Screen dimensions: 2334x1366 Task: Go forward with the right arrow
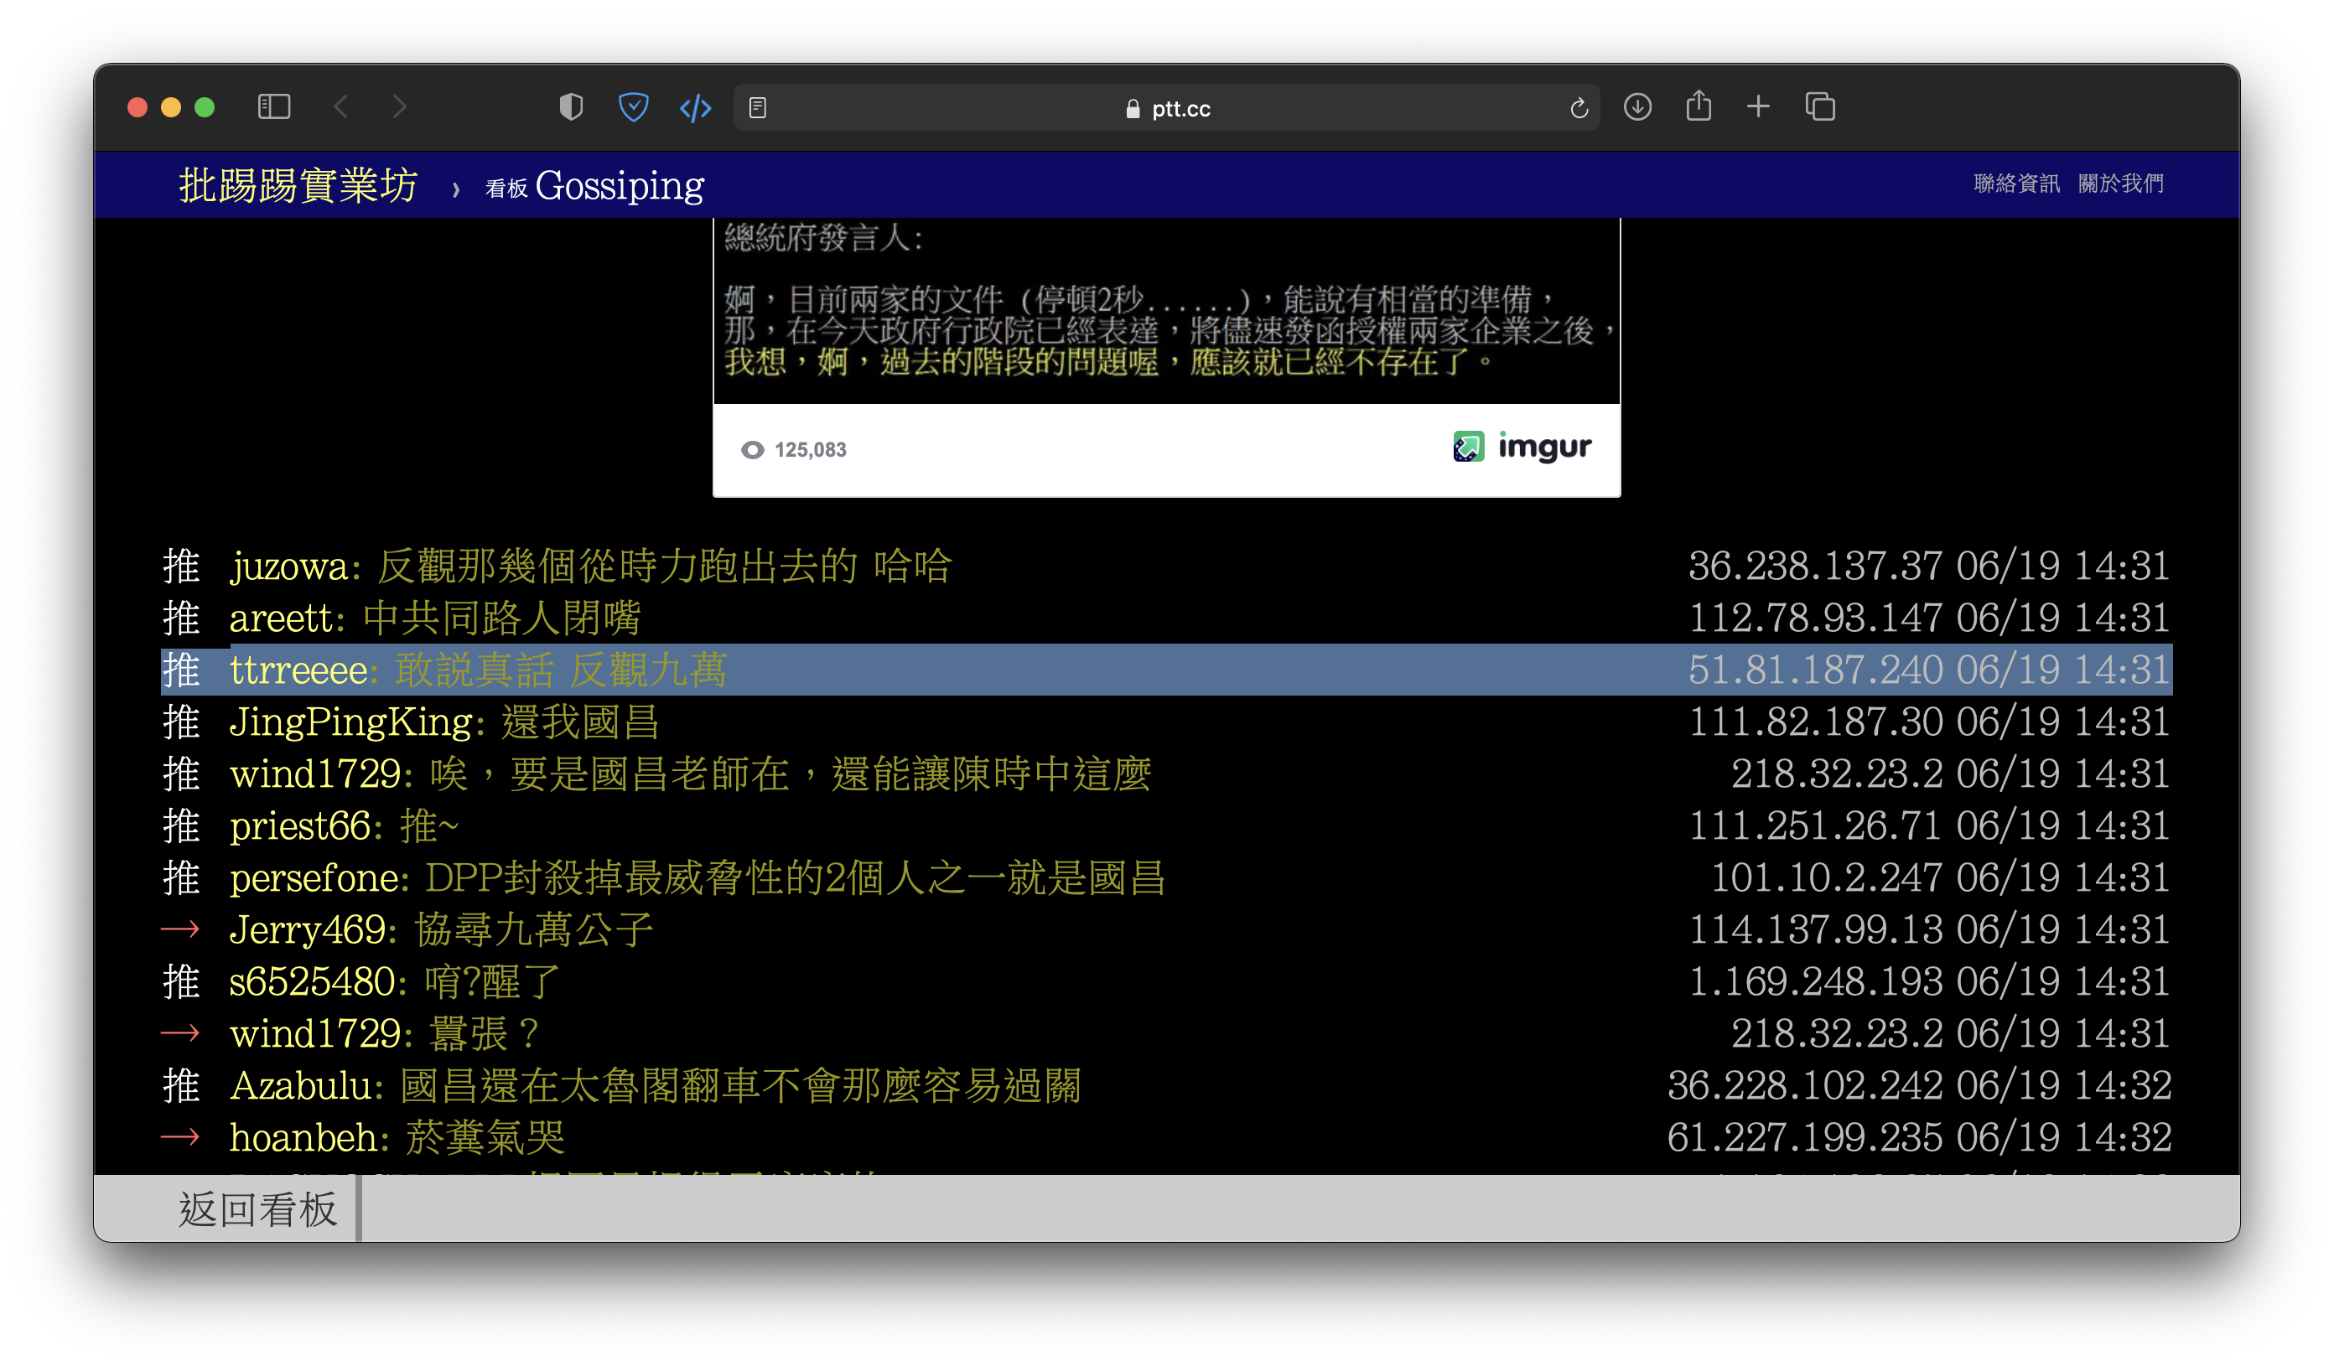399,107
